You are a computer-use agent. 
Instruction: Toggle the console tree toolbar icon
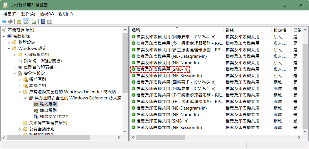click(x=26, y=21)
